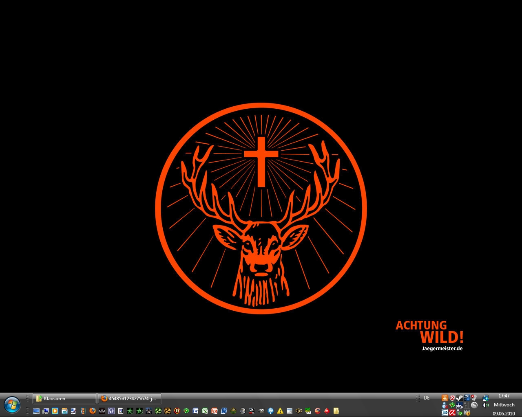The width and height of the screenshot is (522, 417).
Task: Open the yellow folder quick launch icon
Action: click(336, 411)
